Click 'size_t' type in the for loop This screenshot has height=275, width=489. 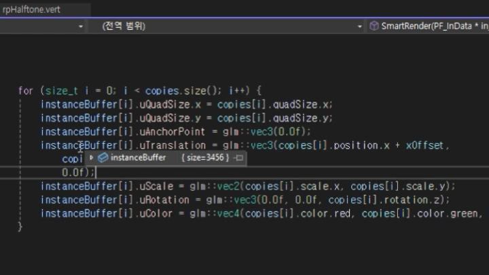(61, 91)
